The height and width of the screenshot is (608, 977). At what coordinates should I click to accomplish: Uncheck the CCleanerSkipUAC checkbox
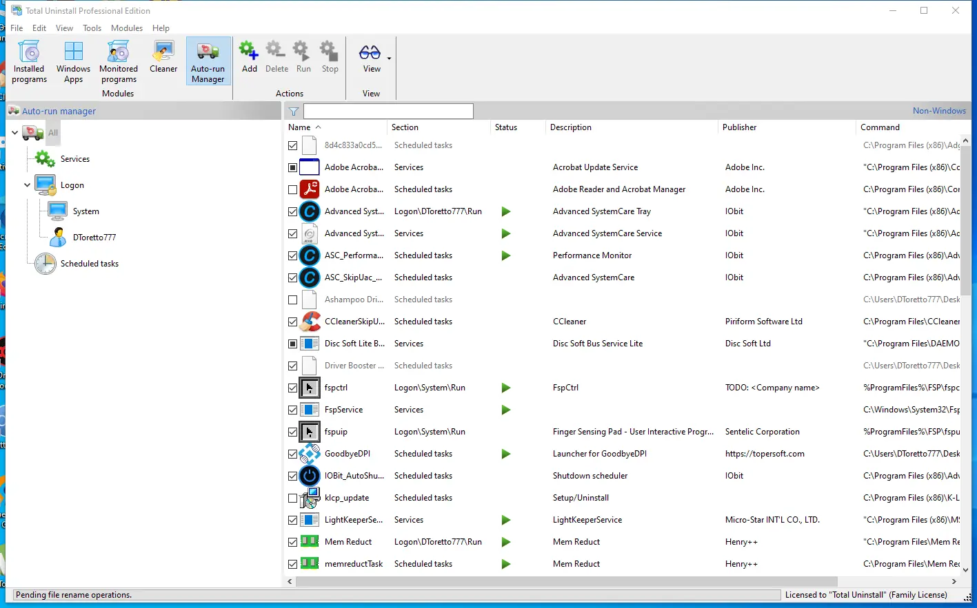(x=293, y=322)
